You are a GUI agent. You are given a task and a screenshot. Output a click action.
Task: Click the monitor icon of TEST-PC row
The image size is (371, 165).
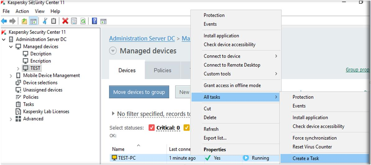[115, 158]
